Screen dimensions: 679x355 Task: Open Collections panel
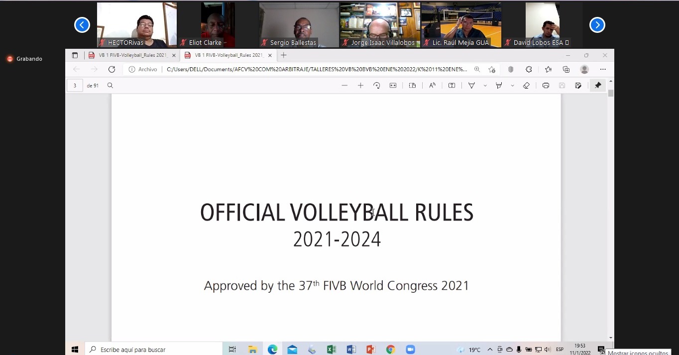pos(566,69)
